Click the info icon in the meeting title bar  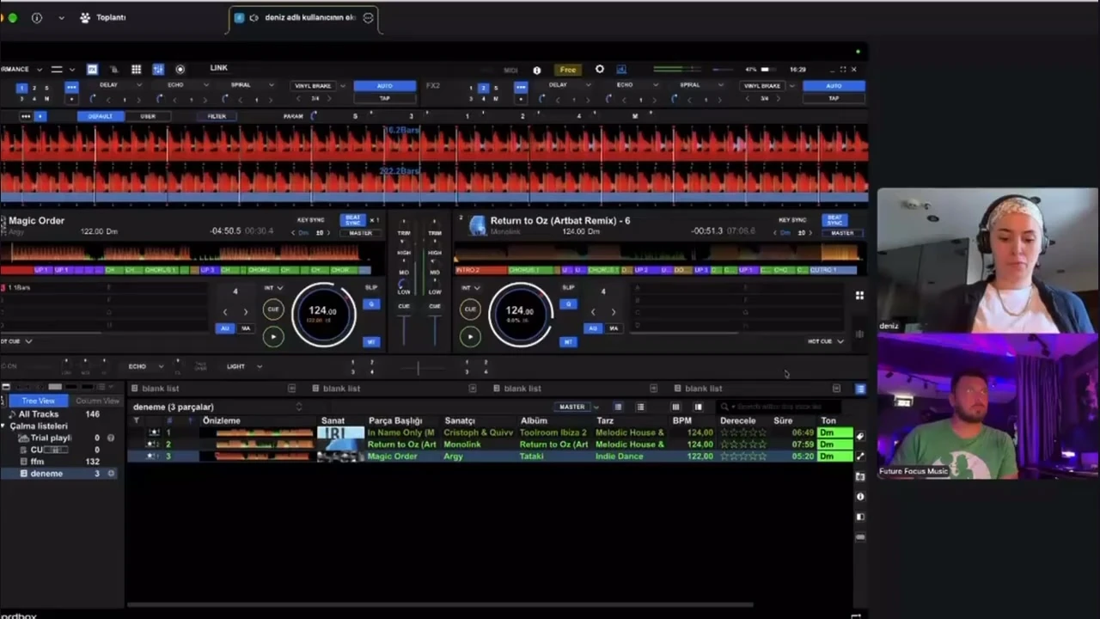click(37, 17)
